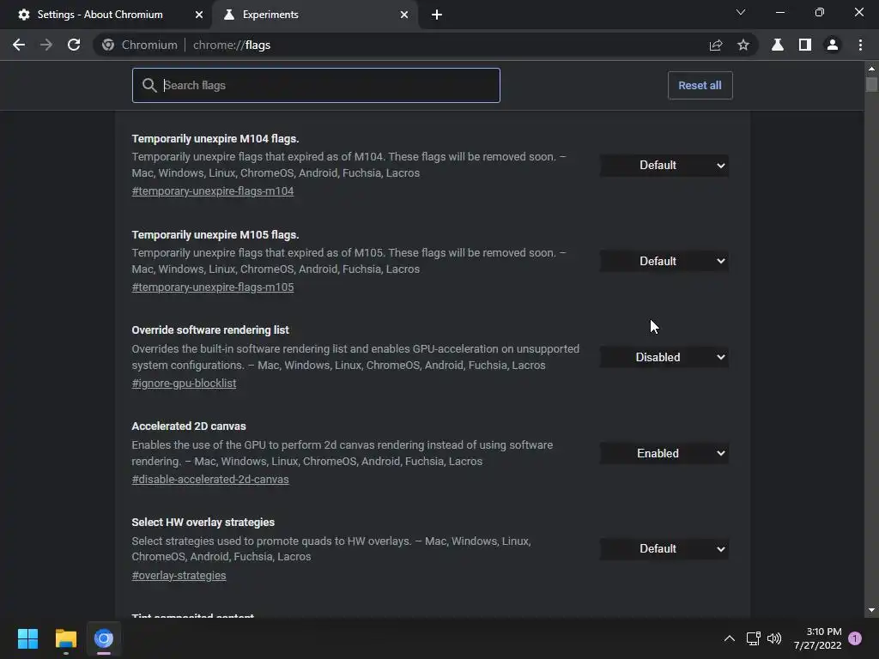Open File Explorer from the taskbar
This screenshot has height=659, width=879.
(x=65, y=638)
